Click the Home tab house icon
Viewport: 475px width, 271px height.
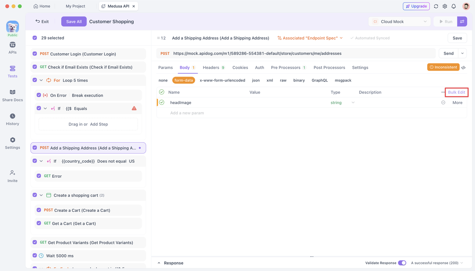tap(36, 6)
